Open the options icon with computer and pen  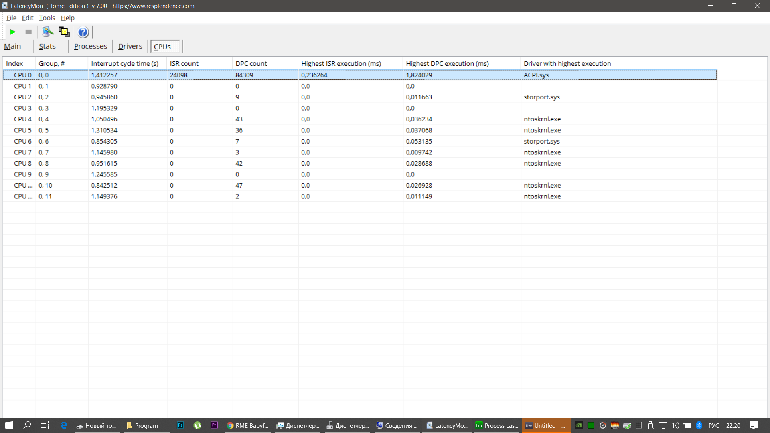[48, 32]
